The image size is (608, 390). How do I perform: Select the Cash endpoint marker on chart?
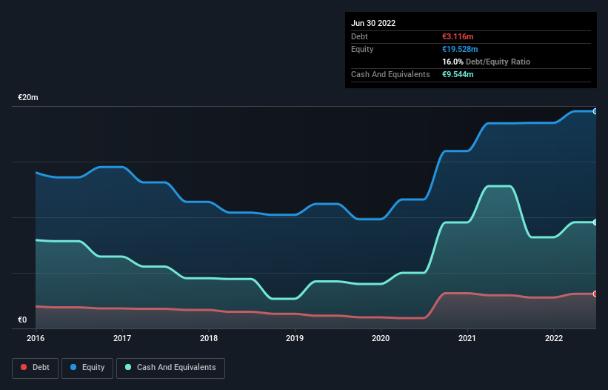pos(595,222)
